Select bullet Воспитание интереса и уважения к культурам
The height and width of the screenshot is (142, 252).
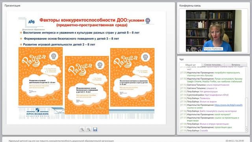coord(81,33)
